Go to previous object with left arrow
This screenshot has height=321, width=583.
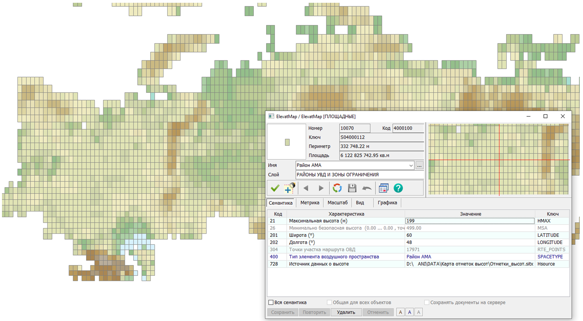pyautogui.click(x=306, y=188)
